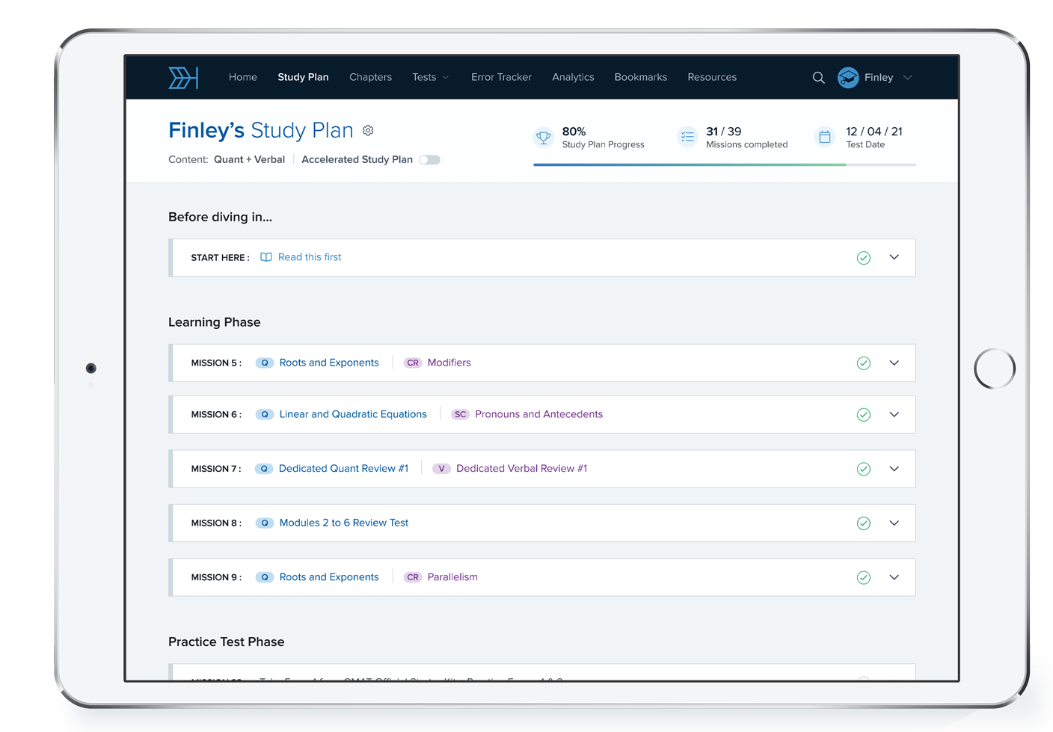Toggle the Accelerated Study Plan switch
Viewport: 1053px width, 732px height.
(429, 160)
